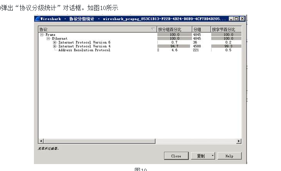This screenshot has height=171, width=281.
Task: Collapse the Frame tree node
Action: point(42,35)
